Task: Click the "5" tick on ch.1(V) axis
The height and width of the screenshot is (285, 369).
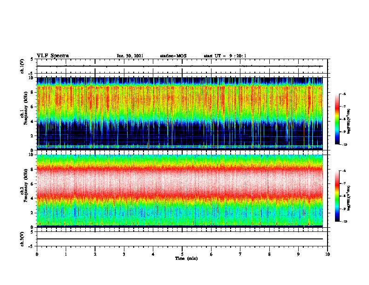Action: tap(32, 60)
